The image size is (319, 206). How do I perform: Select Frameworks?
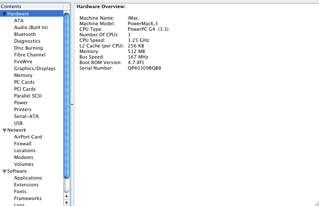(x=28, y=198)
